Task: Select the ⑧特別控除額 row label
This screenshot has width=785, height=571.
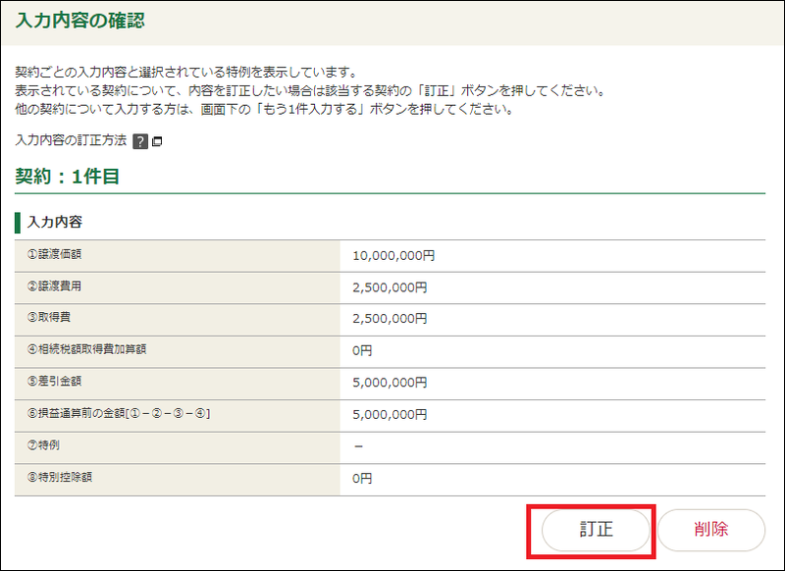Action: 61,478
